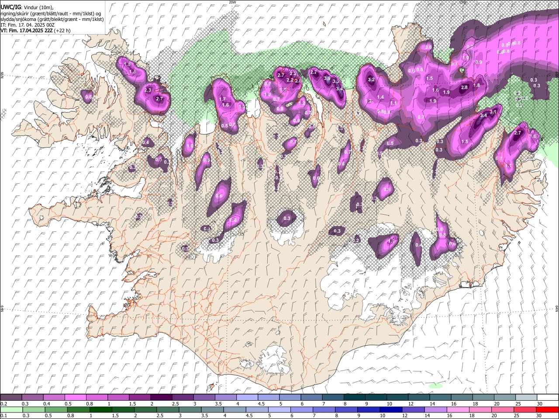This screenshot has width=559, height=419.
Task: Select the darkest purple swatch labeled 2 in top legend
Action: click(x=161, y=398)
